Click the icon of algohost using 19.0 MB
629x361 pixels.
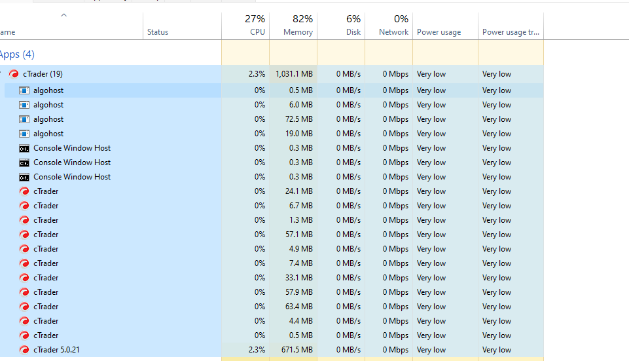pyautogui.click(x=24, y=134)
